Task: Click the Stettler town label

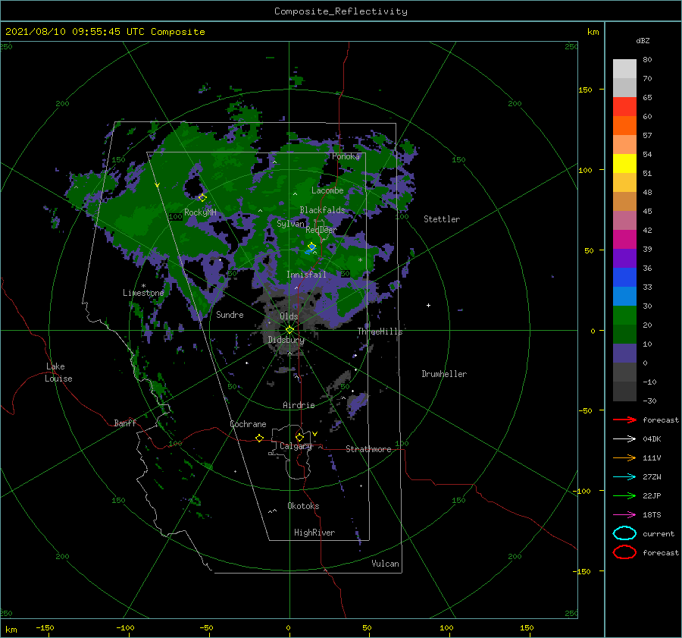Action: (442, 219)
